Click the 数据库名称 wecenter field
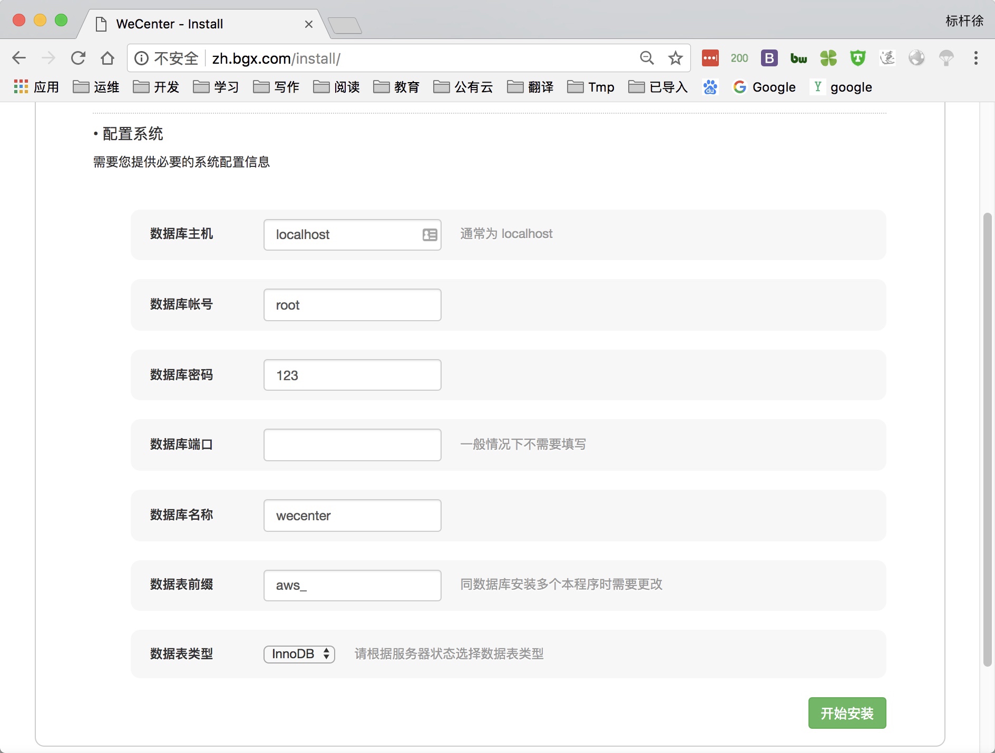 [352, 516]
